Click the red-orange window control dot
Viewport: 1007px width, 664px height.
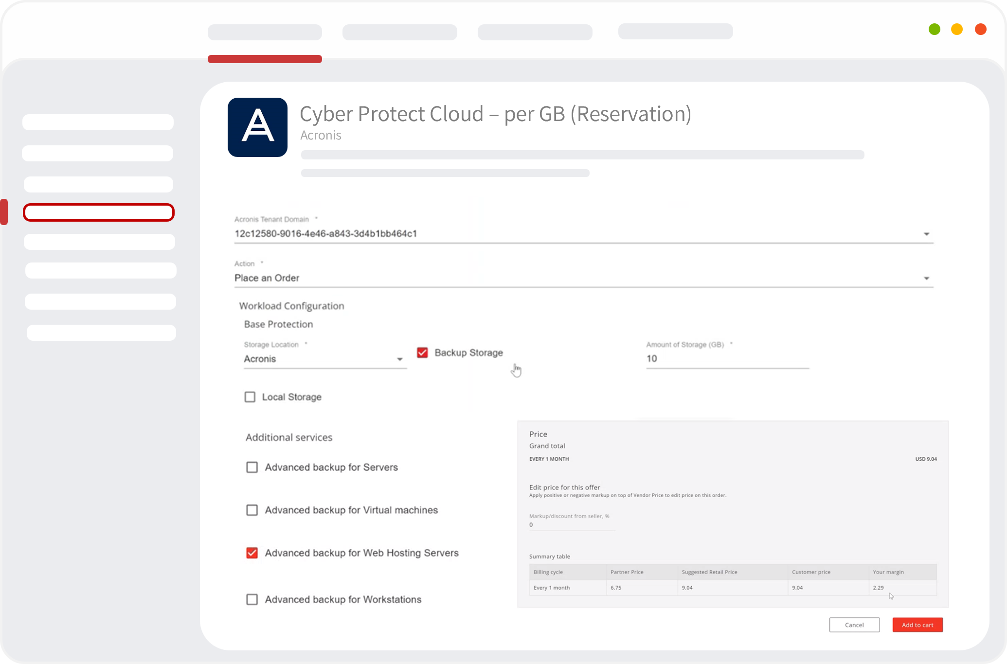981,29
